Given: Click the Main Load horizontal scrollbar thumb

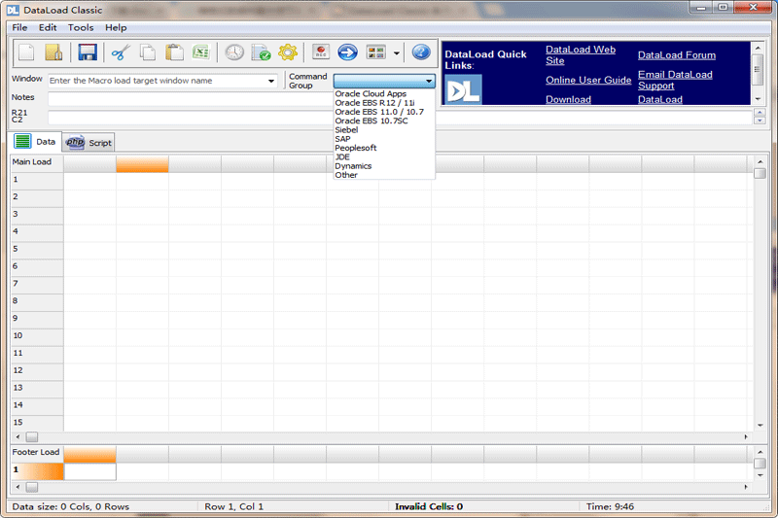Looking at the screenshot, I should coord(32,437).
